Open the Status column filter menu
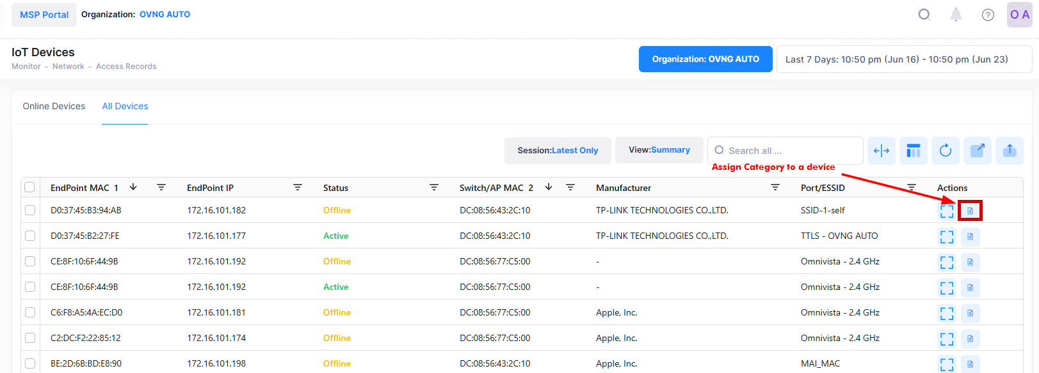The image size is (1039, 373). pos(434,187)
